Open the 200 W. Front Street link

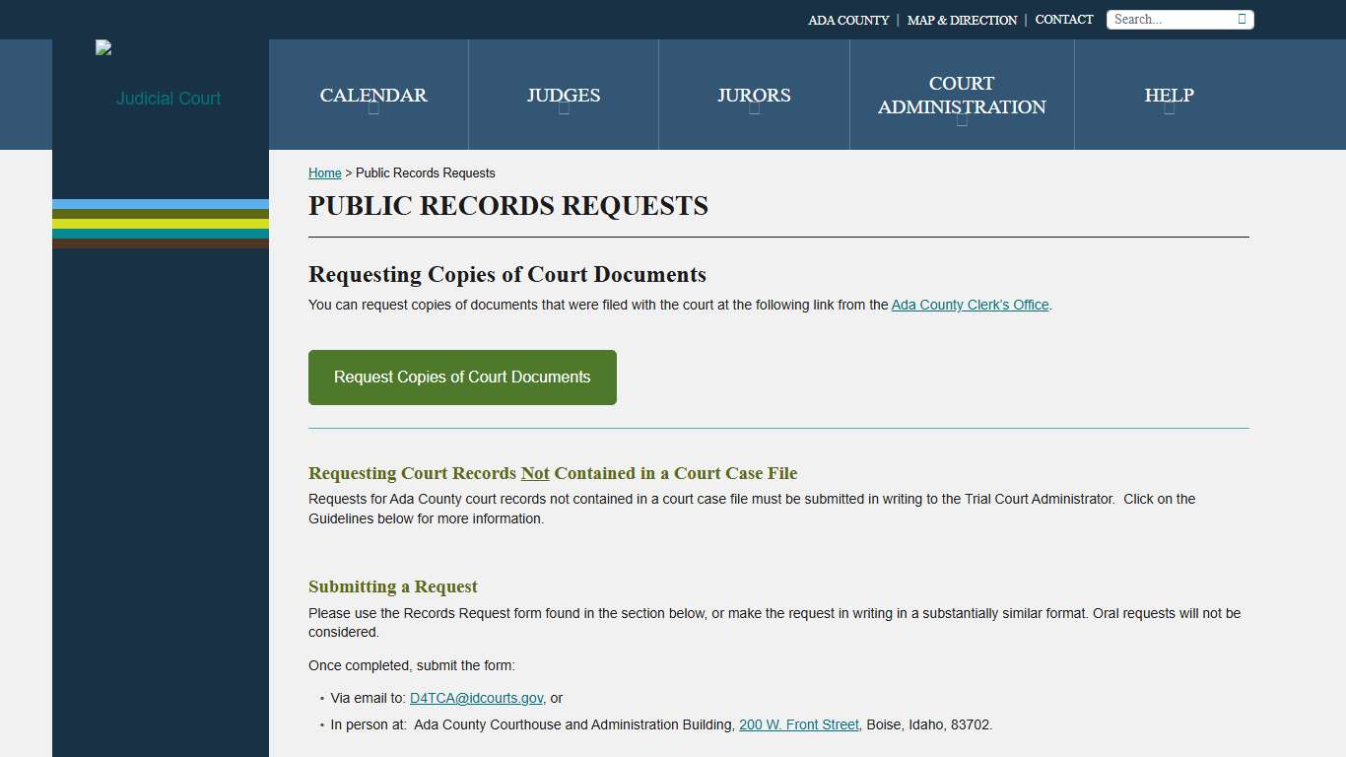tap(798, 724)
